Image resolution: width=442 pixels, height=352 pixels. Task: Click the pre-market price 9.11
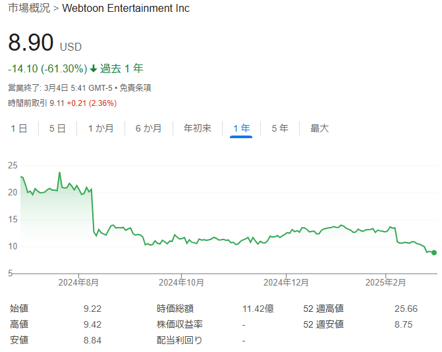(x=57, y=103)
